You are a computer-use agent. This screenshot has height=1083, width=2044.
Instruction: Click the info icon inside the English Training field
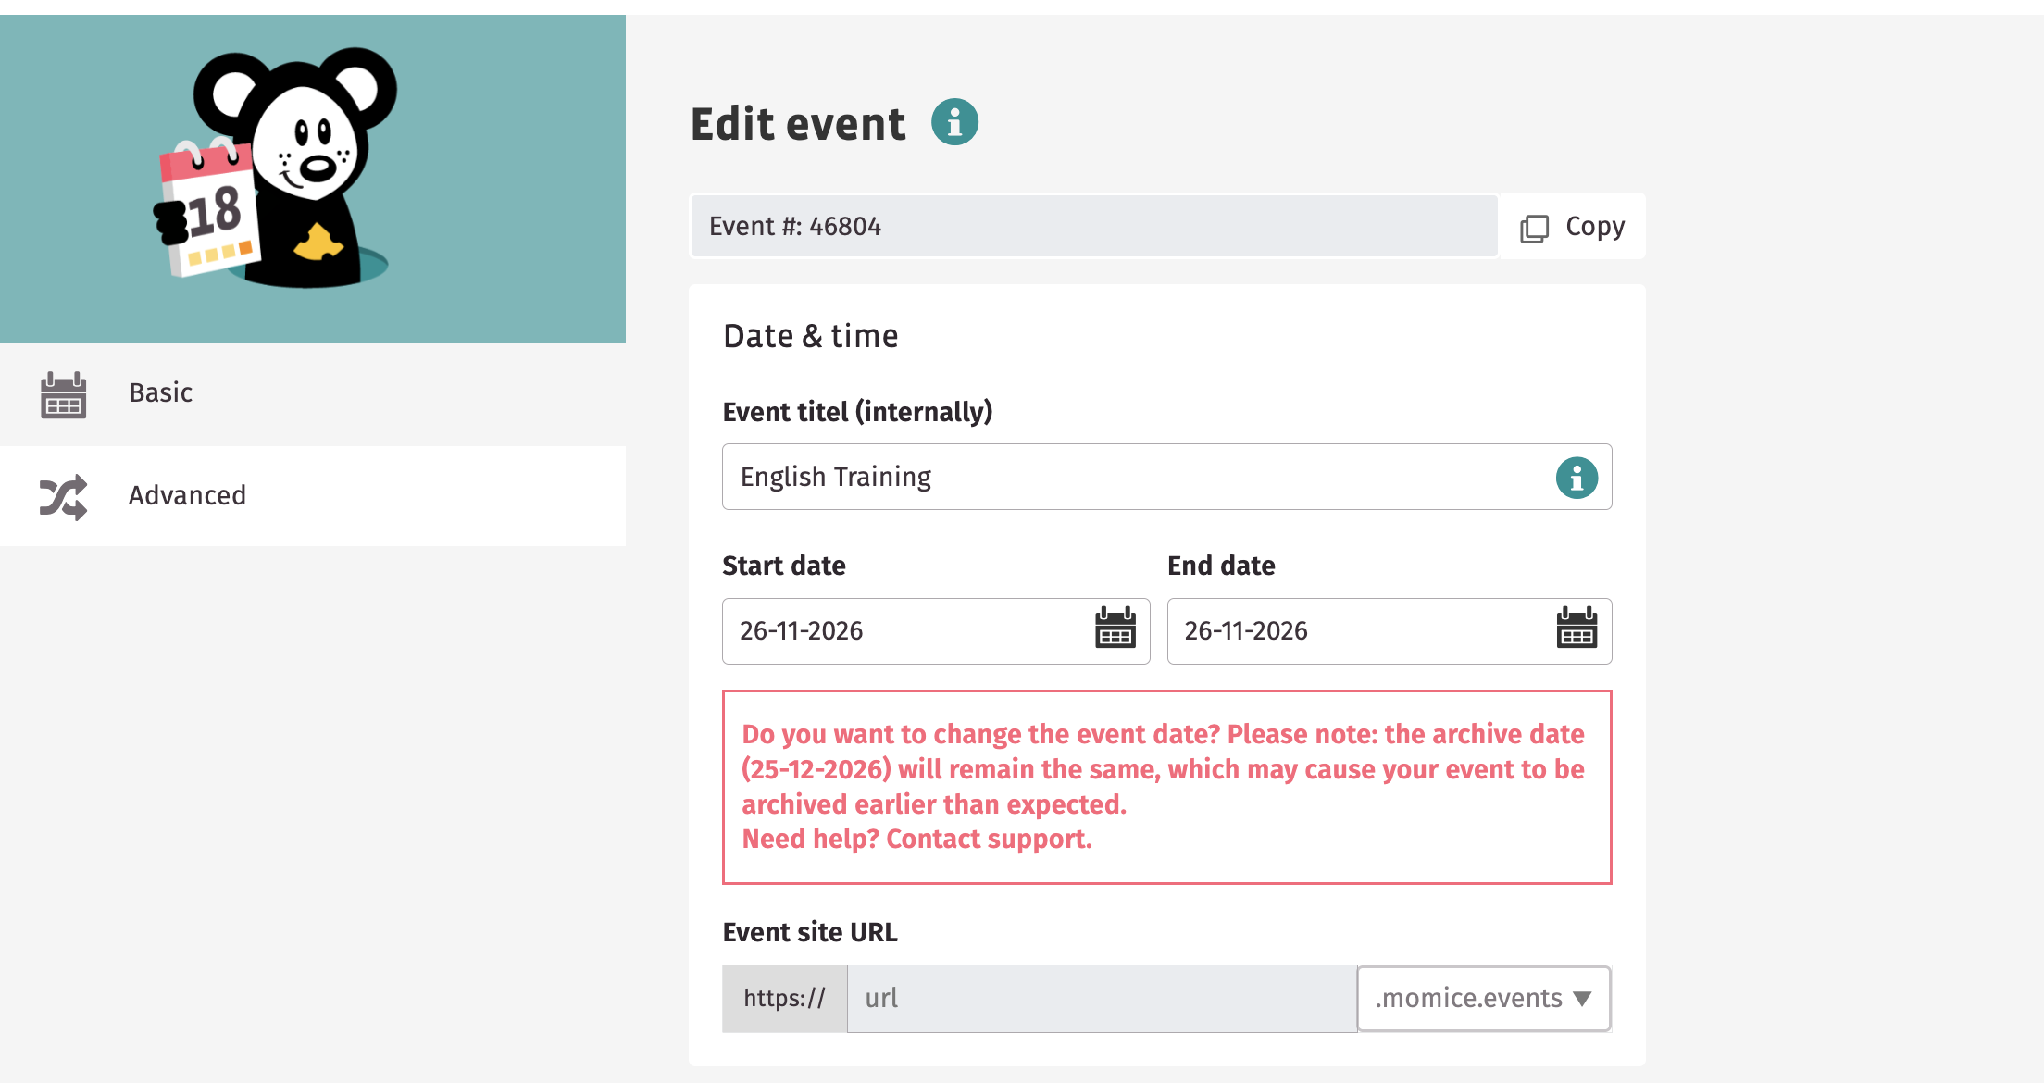(1577, 477)
